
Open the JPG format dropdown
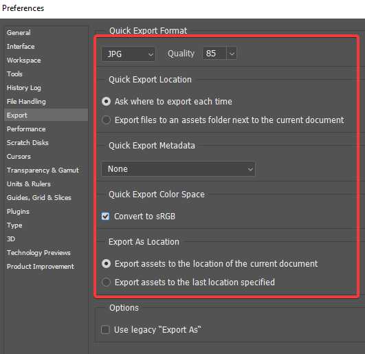pyautogui.click(x=129, y=54)
